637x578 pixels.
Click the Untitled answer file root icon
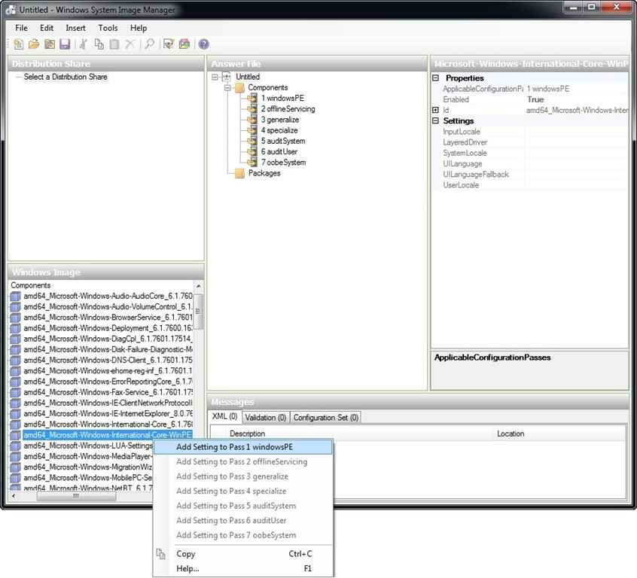[227, 77]
